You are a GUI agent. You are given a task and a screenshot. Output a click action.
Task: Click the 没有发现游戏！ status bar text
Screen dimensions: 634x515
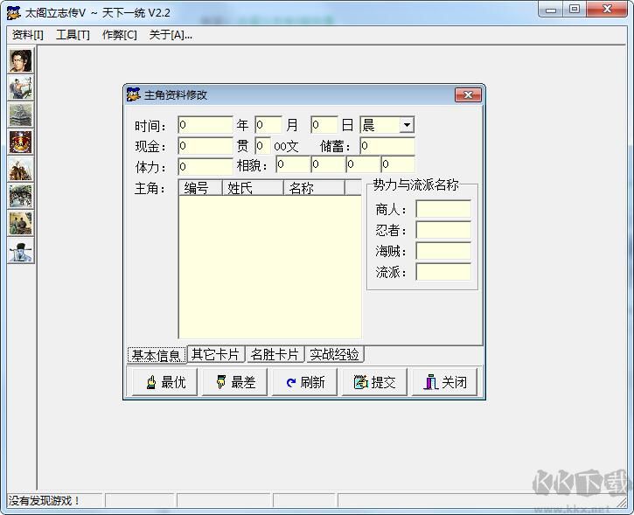click(44, 501)
